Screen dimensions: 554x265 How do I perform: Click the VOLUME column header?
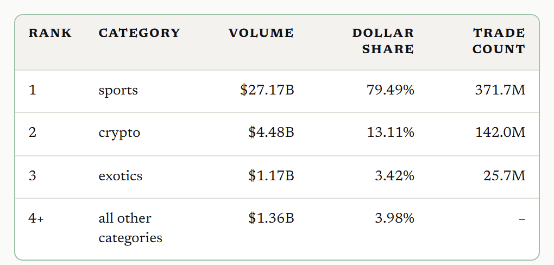click(x=261, y=33)
